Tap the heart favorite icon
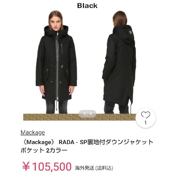This screenshot has height=175, width=175. [145, 115]
